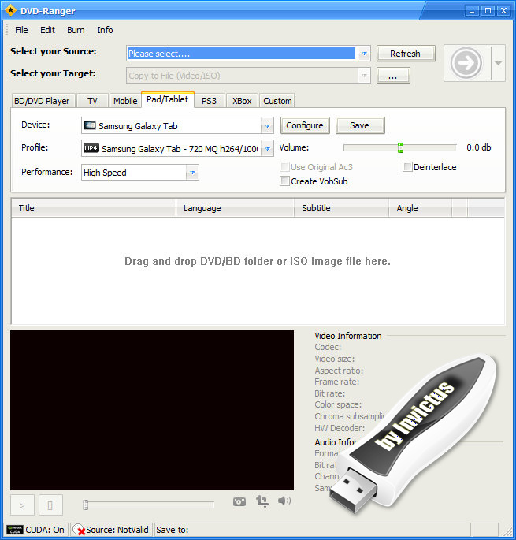Image resolution: width=516 pixels, height=540 pixels.
Task: Open the Info menu
Action: coord(105,30)
